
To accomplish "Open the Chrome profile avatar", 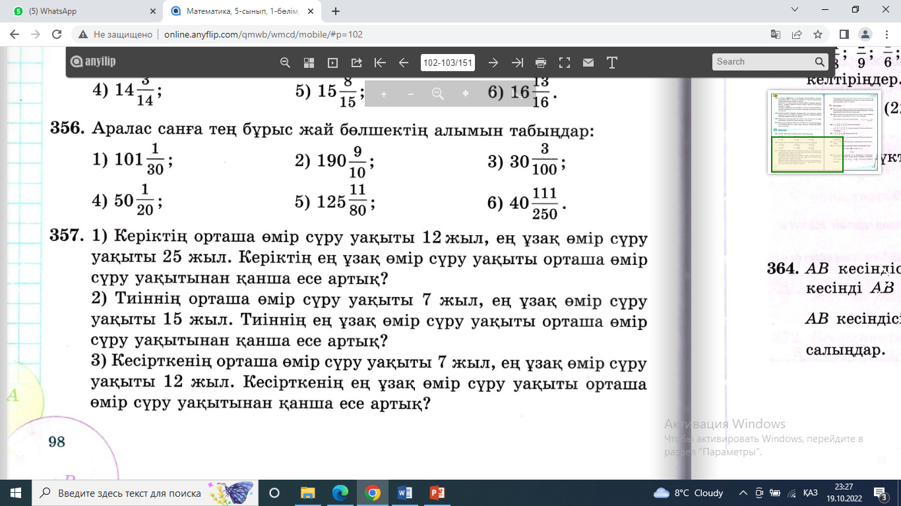I will click(865, 34).
